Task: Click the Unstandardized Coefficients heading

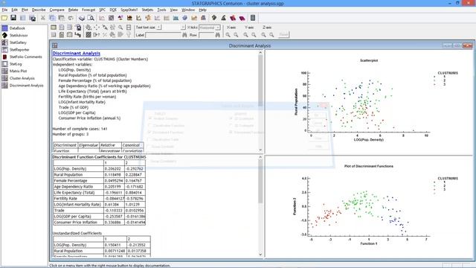Action: 77,233
